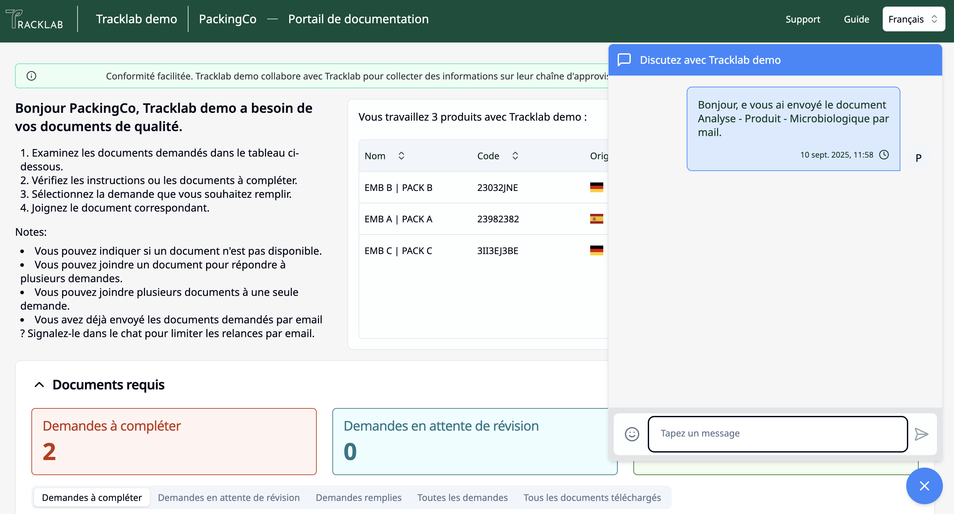Viewport: 954px width, 514px height.
Task: Switch to Demandes remplies tab
Action: coord(358,498)
